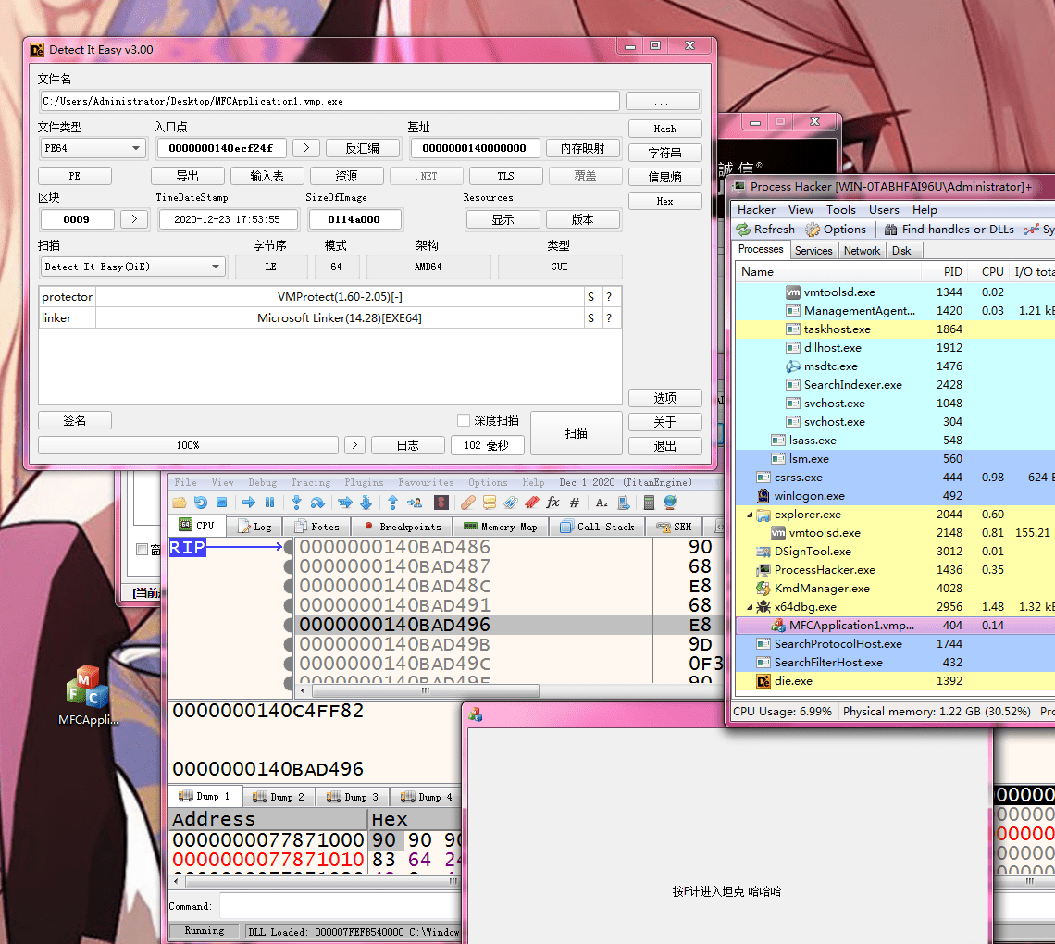
Task: Click the x64dbg Step Over icon
Action: coord(317,503)
